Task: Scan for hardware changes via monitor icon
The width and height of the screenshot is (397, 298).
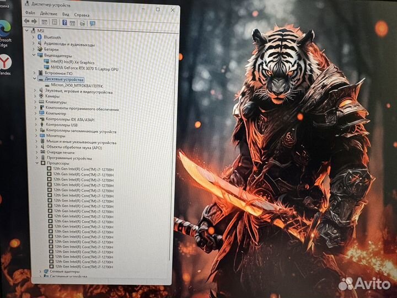Action: [93, 24]
